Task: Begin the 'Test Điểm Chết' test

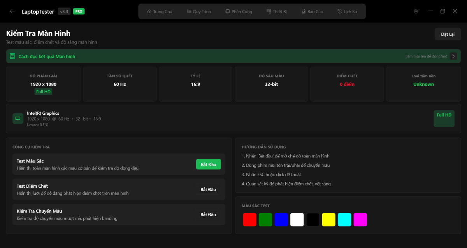Action: click(208, 189)
